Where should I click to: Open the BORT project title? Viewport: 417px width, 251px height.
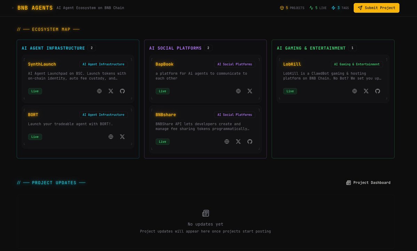pyautogui.click(x=33, y=115)
